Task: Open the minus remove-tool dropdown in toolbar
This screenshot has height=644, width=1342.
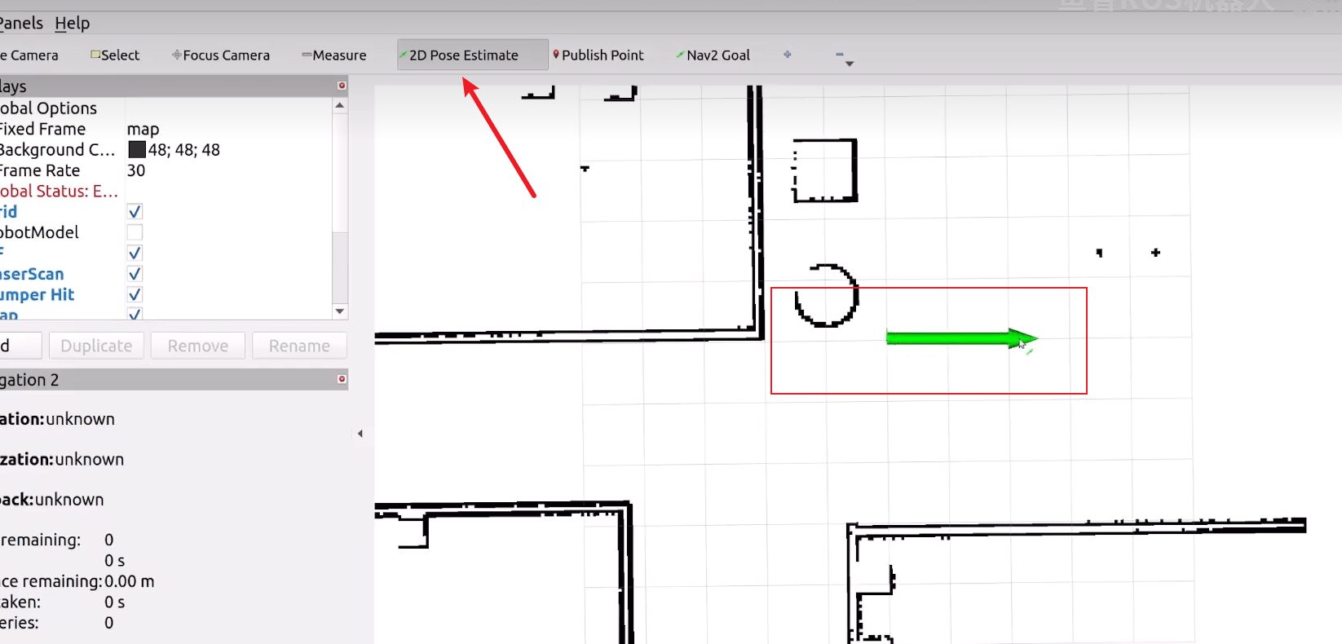Action: (843, 56)
